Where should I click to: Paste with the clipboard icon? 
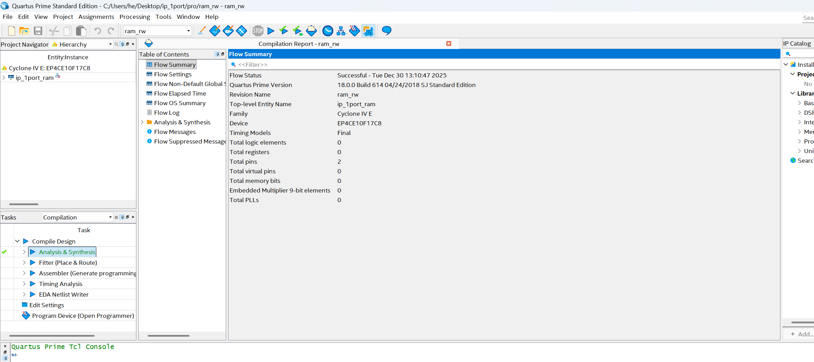point(81,31)
